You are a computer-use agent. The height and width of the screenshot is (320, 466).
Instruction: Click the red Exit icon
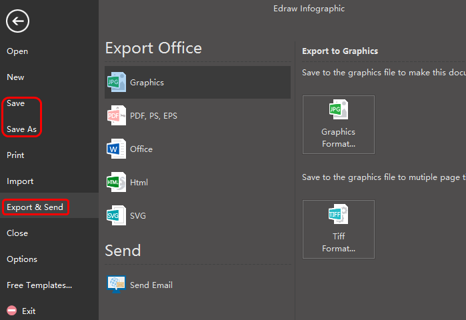[11, 311]
